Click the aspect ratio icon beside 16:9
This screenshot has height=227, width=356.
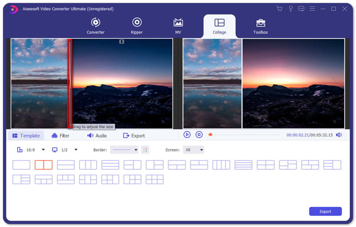pyautogui.click(x=20, y=150)
